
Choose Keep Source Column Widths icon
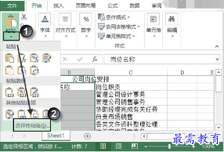(22, 70)
